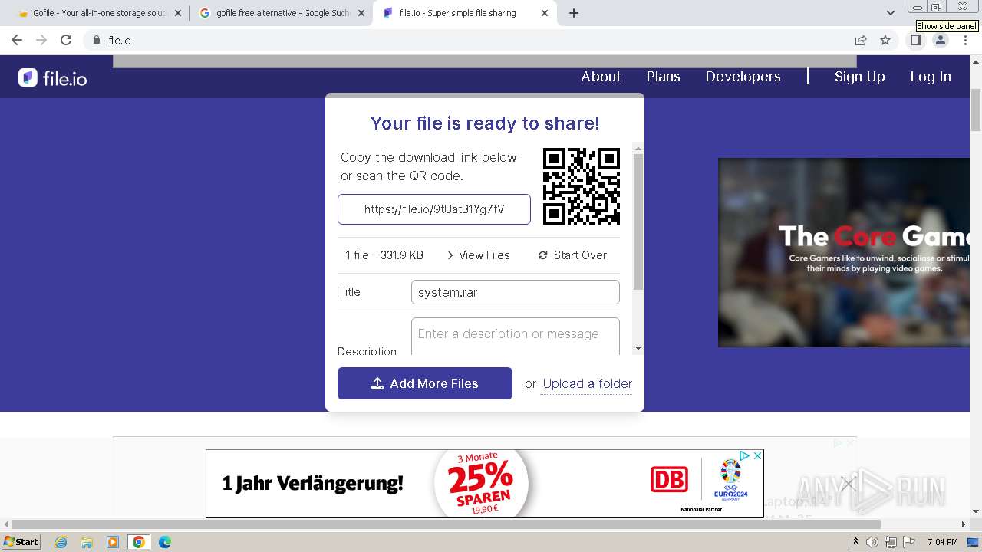
Task: Click Chrome icon in taskbar
Action: pos(139,542)
